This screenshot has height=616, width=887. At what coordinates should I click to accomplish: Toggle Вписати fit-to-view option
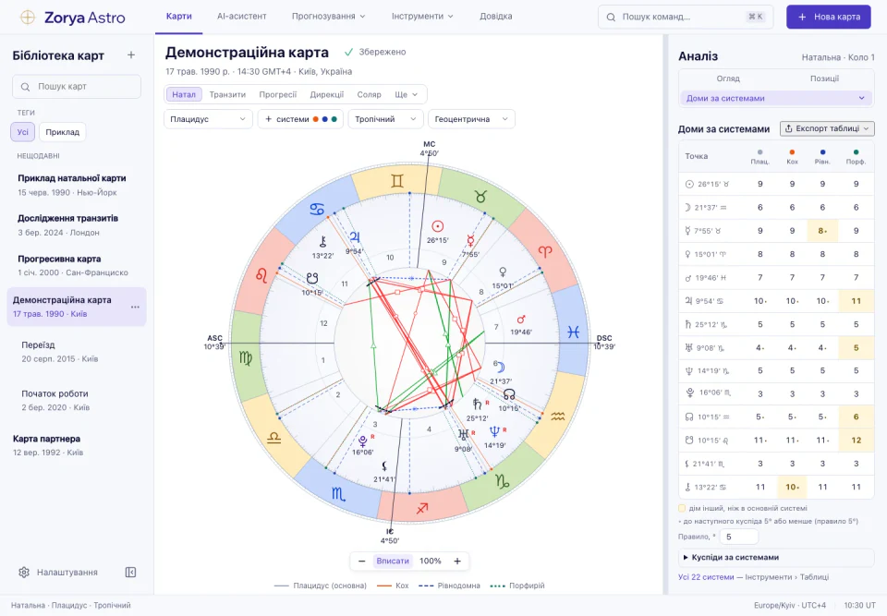click(x=393, y=562)
